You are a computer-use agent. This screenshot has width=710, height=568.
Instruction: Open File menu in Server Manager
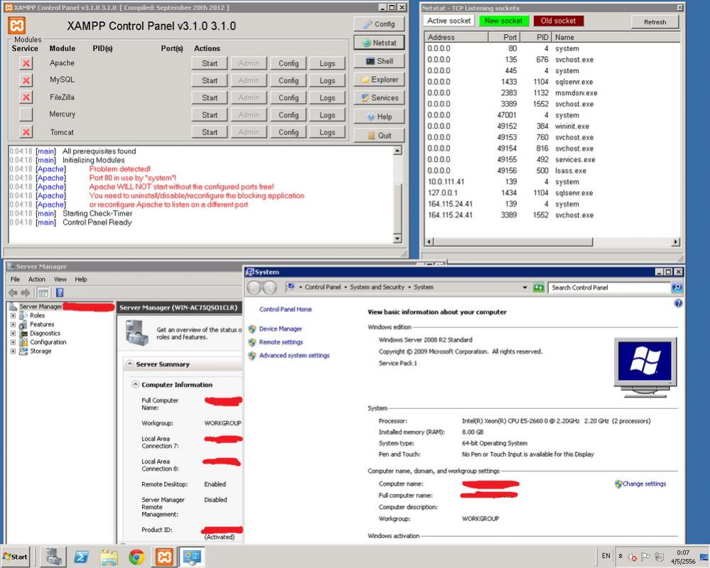click(x=15, y=280)
